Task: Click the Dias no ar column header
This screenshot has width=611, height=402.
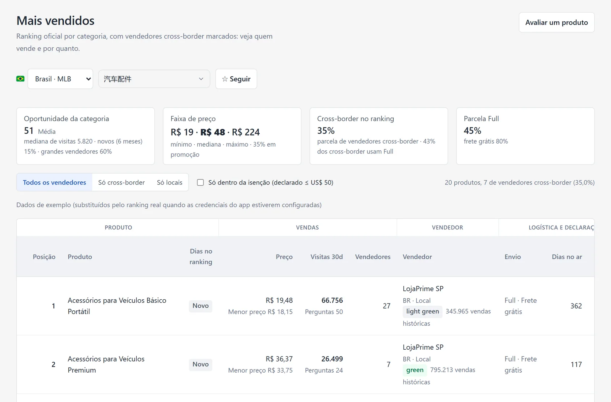Action: coord(567,257)
